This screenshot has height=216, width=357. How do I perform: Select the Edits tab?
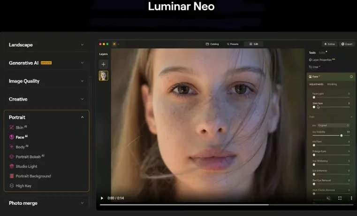pos(322,53)
